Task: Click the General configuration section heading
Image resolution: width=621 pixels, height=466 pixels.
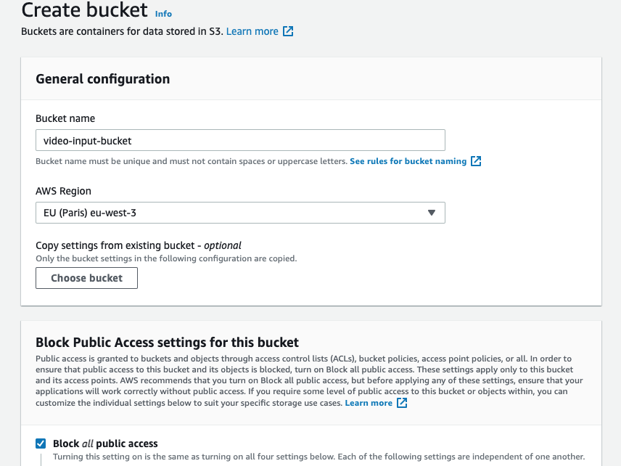Action: coord(102,79)
